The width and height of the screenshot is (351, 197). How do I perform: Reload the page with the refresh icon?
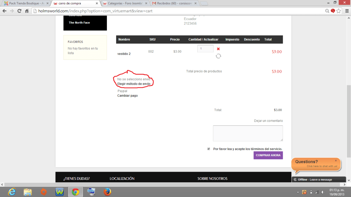click(x=19, y=11)
